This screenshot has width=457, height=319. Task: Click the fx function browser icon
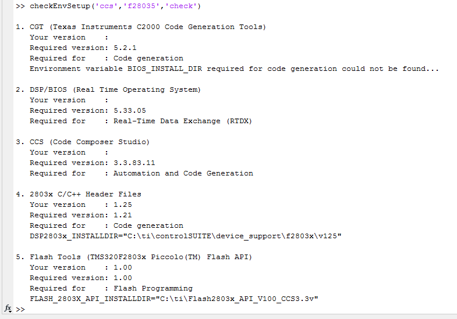[x=8, y=308]
